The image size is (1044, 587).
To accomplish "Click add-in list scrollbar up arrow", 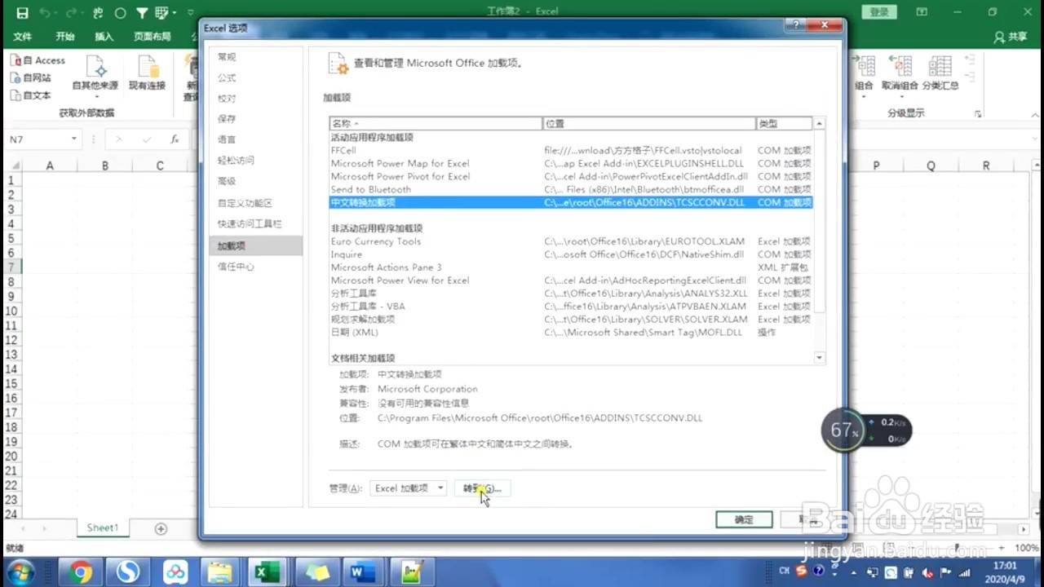I will click(x=820, y=124).
